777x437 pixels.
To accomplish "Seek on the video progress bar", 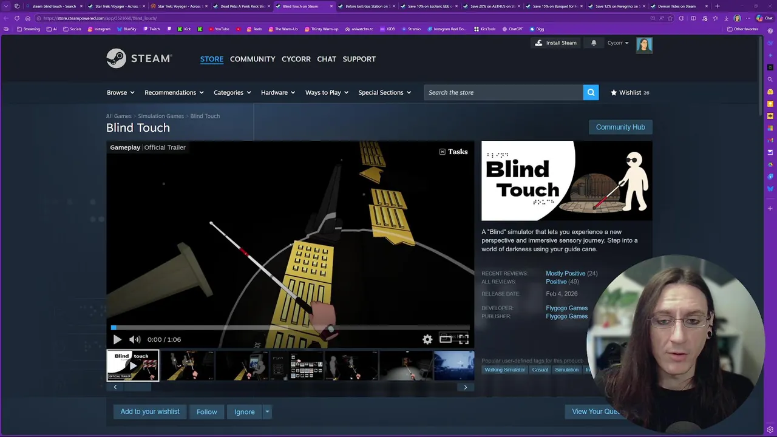I will pyautogui.click(x=290, y=328).
